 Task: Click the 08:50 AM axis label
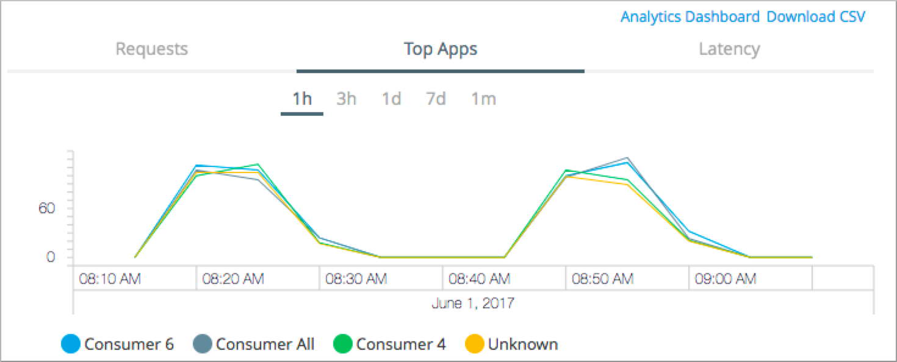(x=600, y=279)
